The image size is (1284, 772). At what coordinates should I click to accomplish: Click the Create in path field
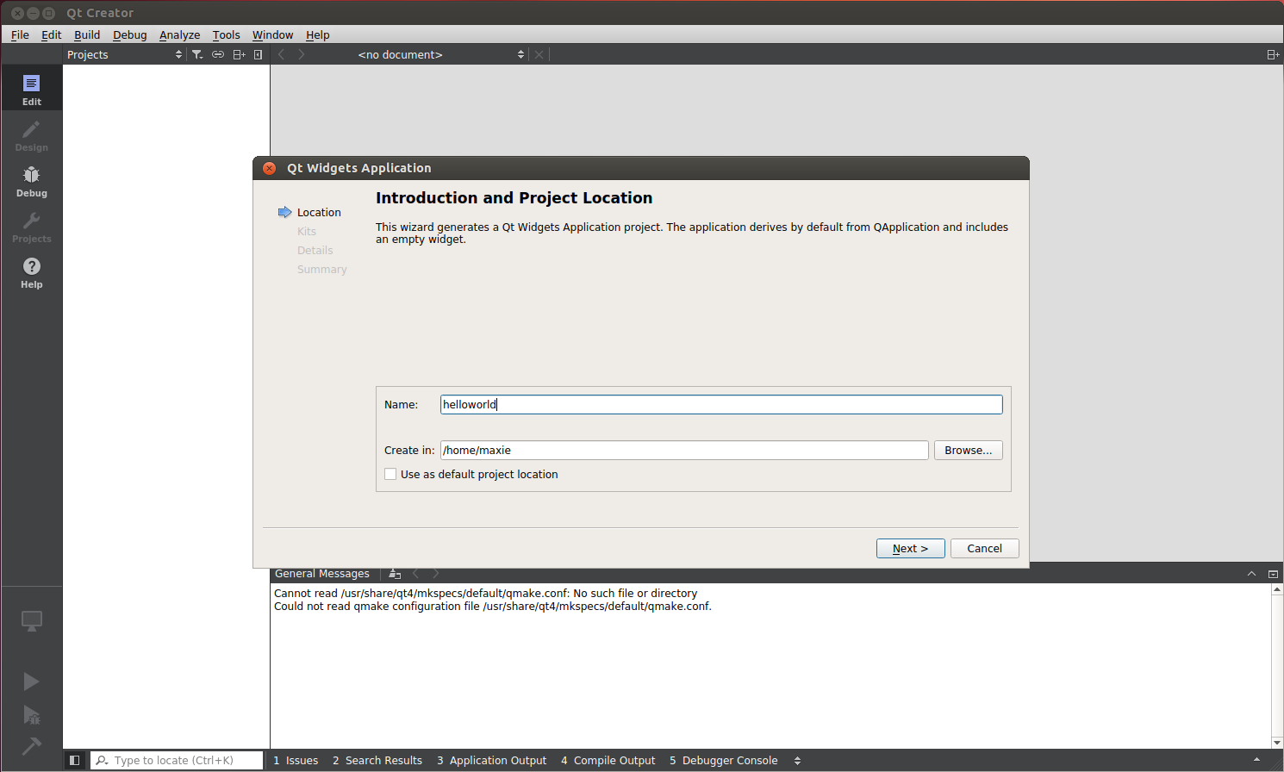(x=684, y=450)
